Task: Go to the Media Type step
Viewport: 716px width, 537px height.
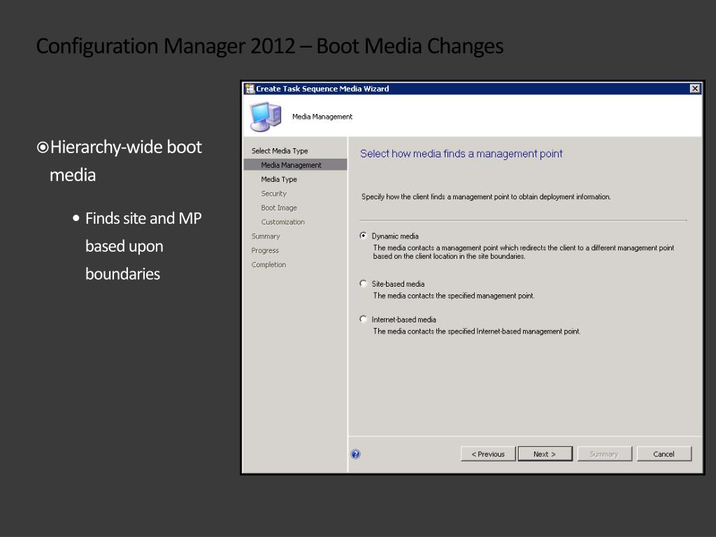Action: point(279,180)
